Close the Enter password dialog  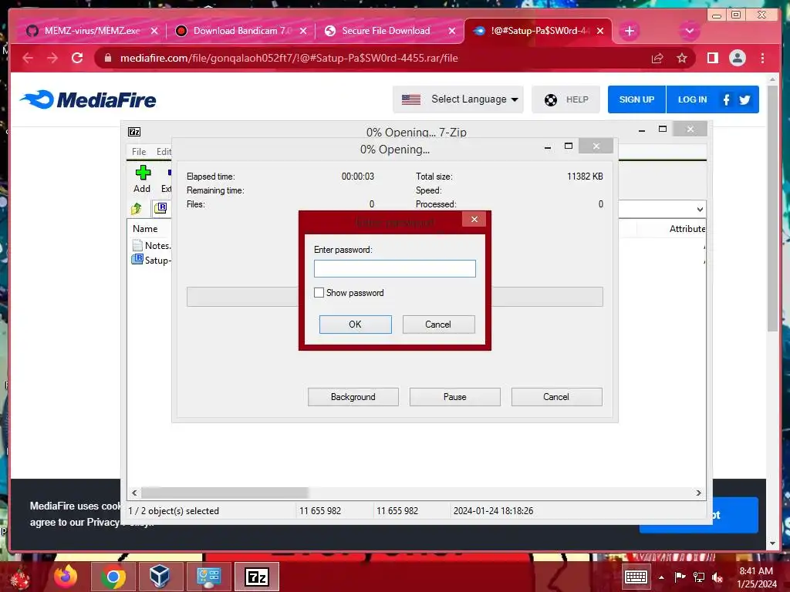(474, 219)
